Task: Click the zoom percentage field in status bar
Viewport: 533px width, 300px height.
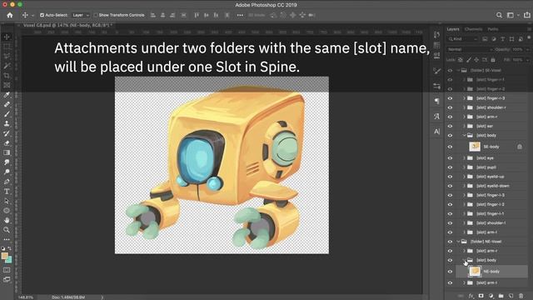Action: click(26, 297)
